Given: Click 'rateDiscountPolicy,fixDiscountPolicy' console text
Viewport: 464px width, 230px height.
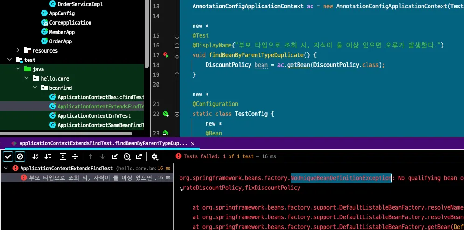Looking at the screenshot, I should click(x=242, y=188).
